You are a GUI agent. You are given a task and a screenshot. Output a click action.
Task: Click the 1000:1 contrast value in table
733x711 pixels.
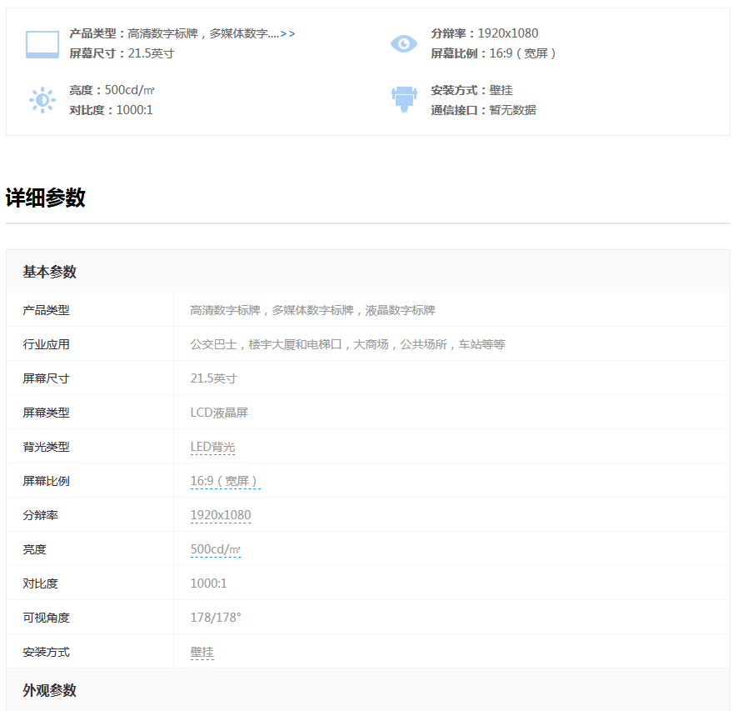click(x=208, y=583)
